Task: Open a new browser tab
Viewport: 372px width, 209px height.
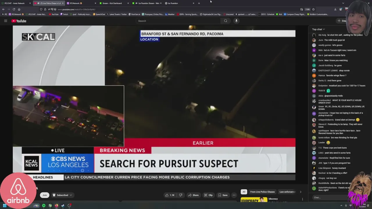Action: 199,3
